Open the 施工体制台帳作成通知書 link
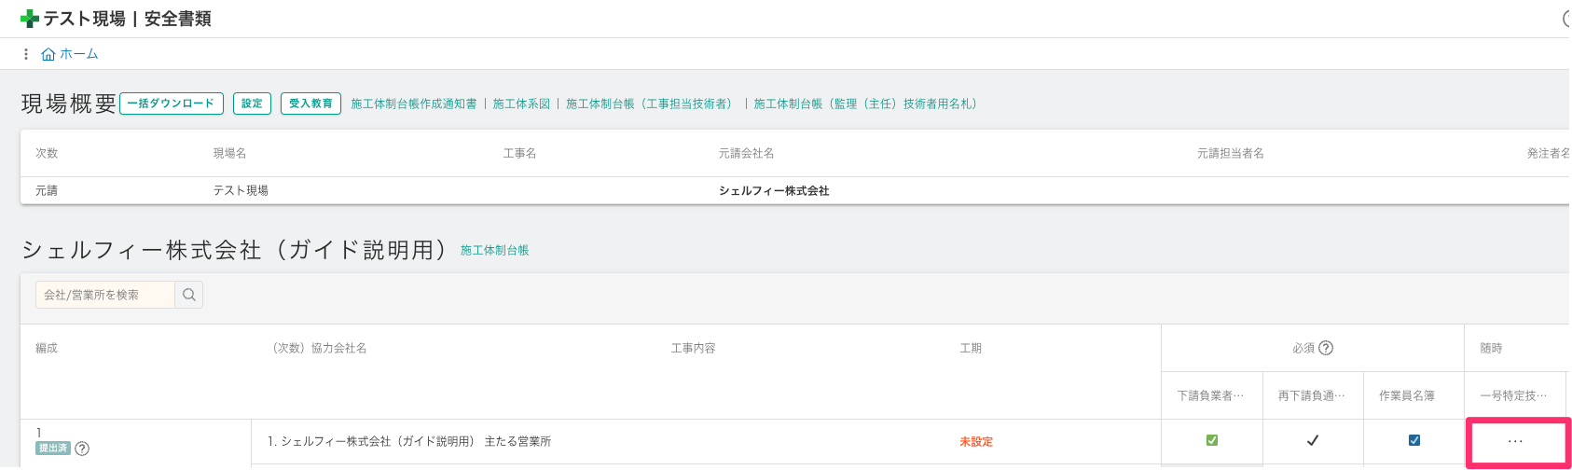1572x470 pixels. click(x=414, y=104)
